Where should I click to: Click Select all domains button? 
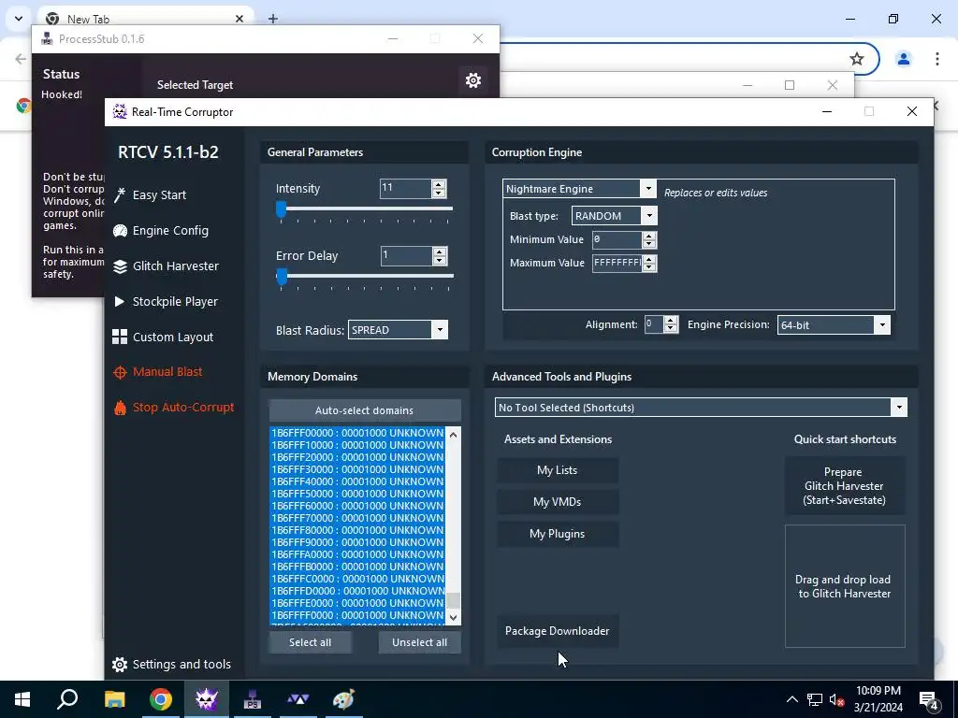tap(311, 642)
